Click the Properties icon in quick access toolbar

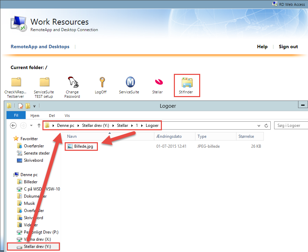click(21, 106)
